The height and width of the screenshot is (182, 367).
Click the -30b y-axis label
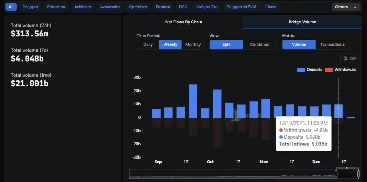[x=136, y=157]
